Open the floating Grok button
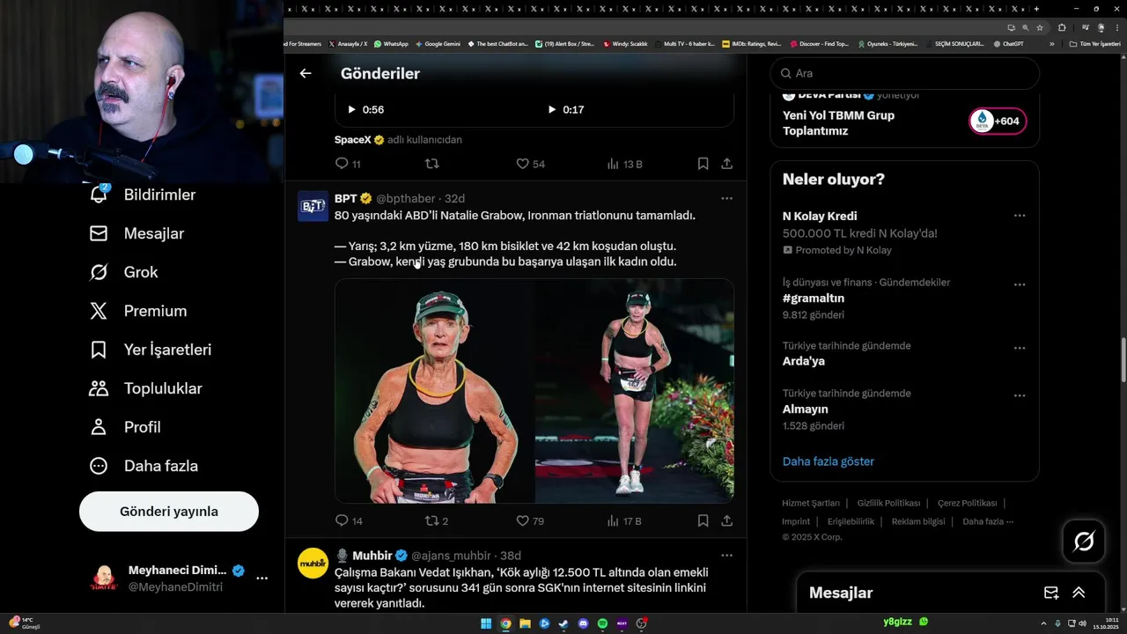1127x634 pixels. [x=1084, y=542]
